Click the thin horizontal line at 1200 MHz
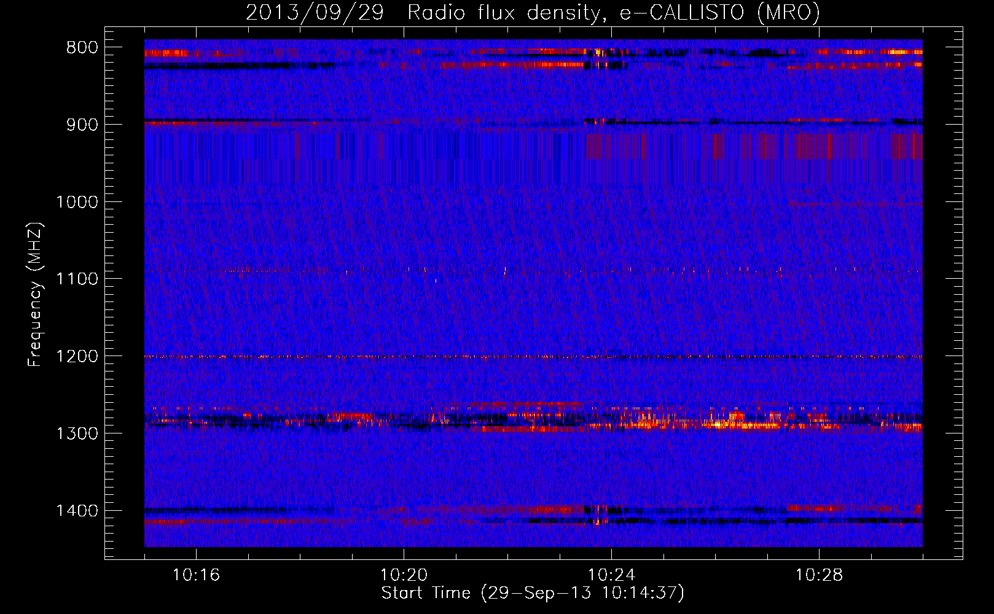The image size is (994, 614). point(533,357)
